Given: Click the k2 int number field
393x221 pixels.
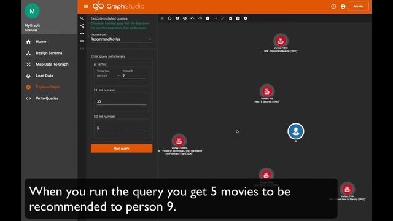Looking at the screenshot, I should click(x=122, y=128).
